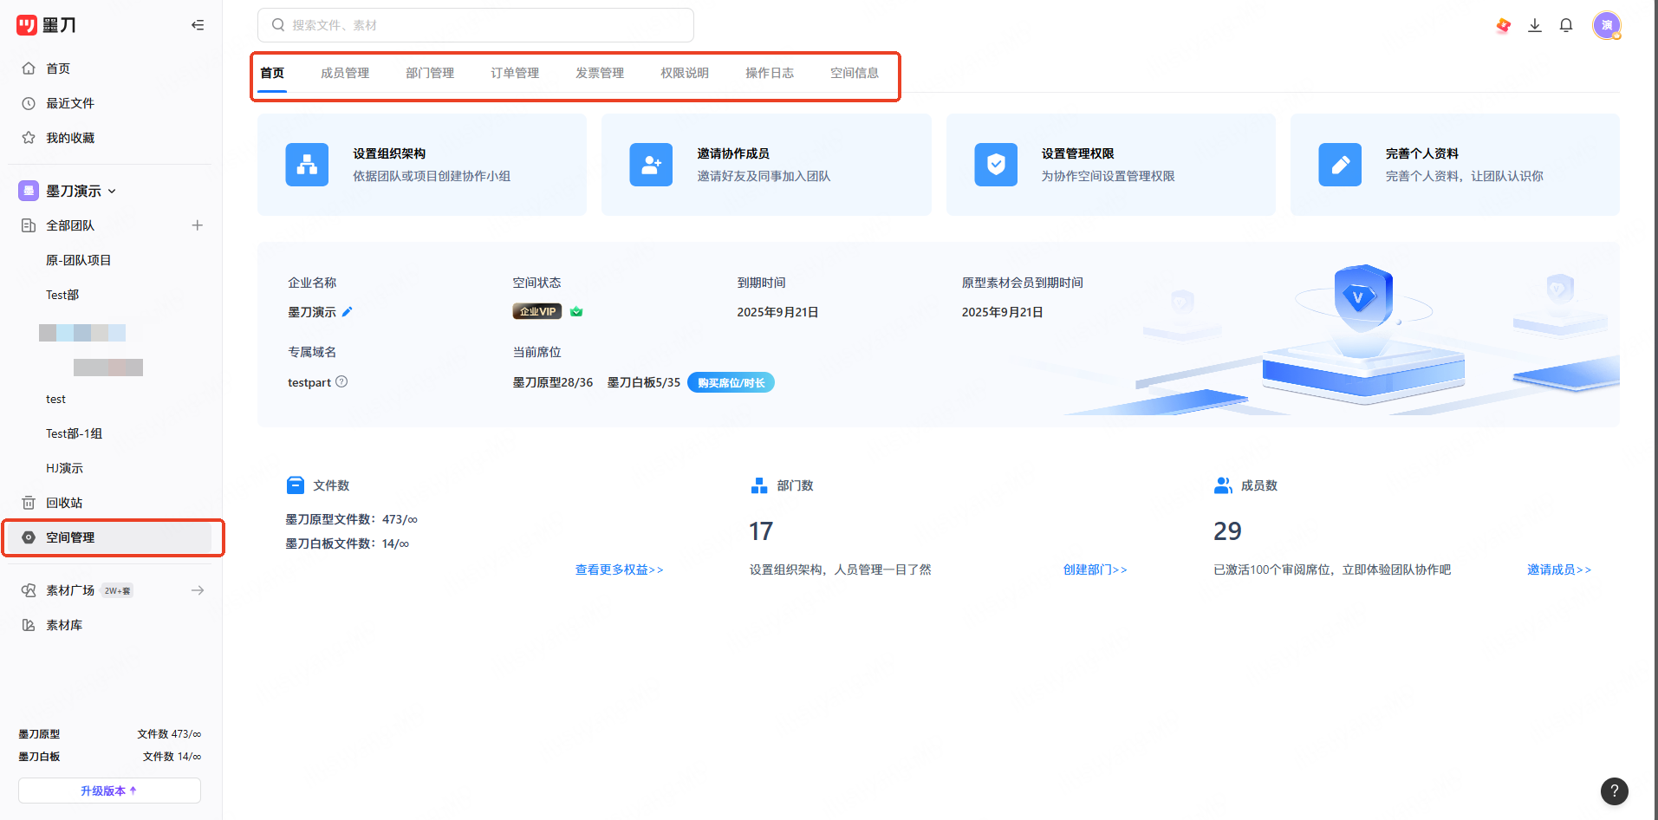Focus the 搜索文件、素材 search box
The height and width of the screenshot is (820, 1658).
click(476, 25)
